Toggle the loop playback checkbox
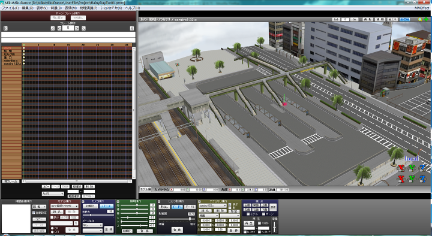 259,223
